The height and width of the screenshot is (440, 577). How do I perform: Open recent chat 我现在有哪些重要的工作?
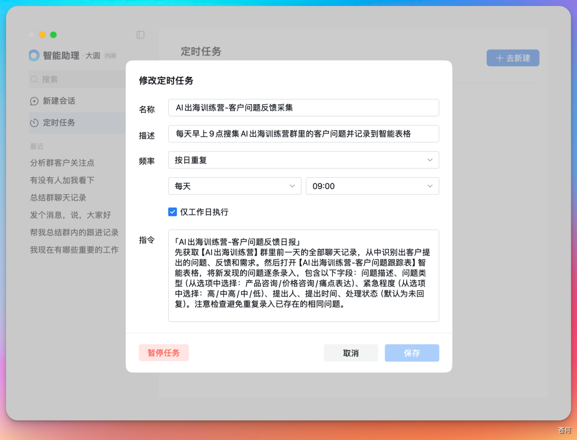[74, 250]
